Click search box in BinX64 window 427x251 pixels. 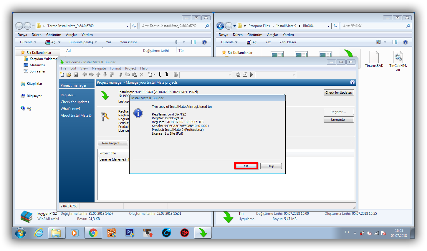tap(376, 26)
